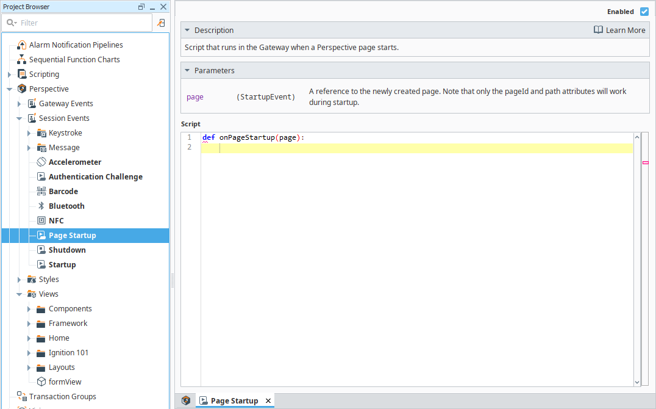Expand the Scripting node

pos(10,74)
